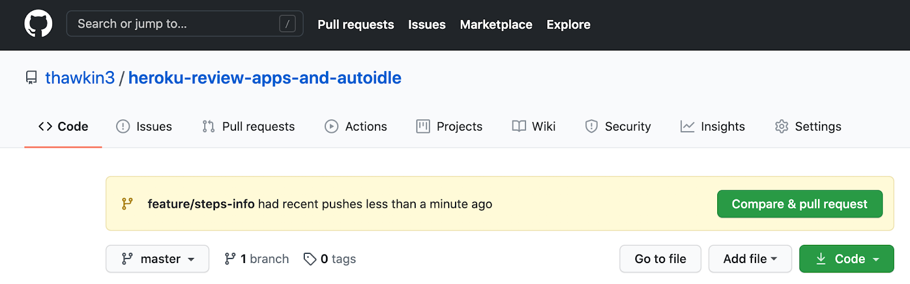Click the branch icon next to 1 branch
Viewport: 910px width, 284px height.
coord(230,259)
